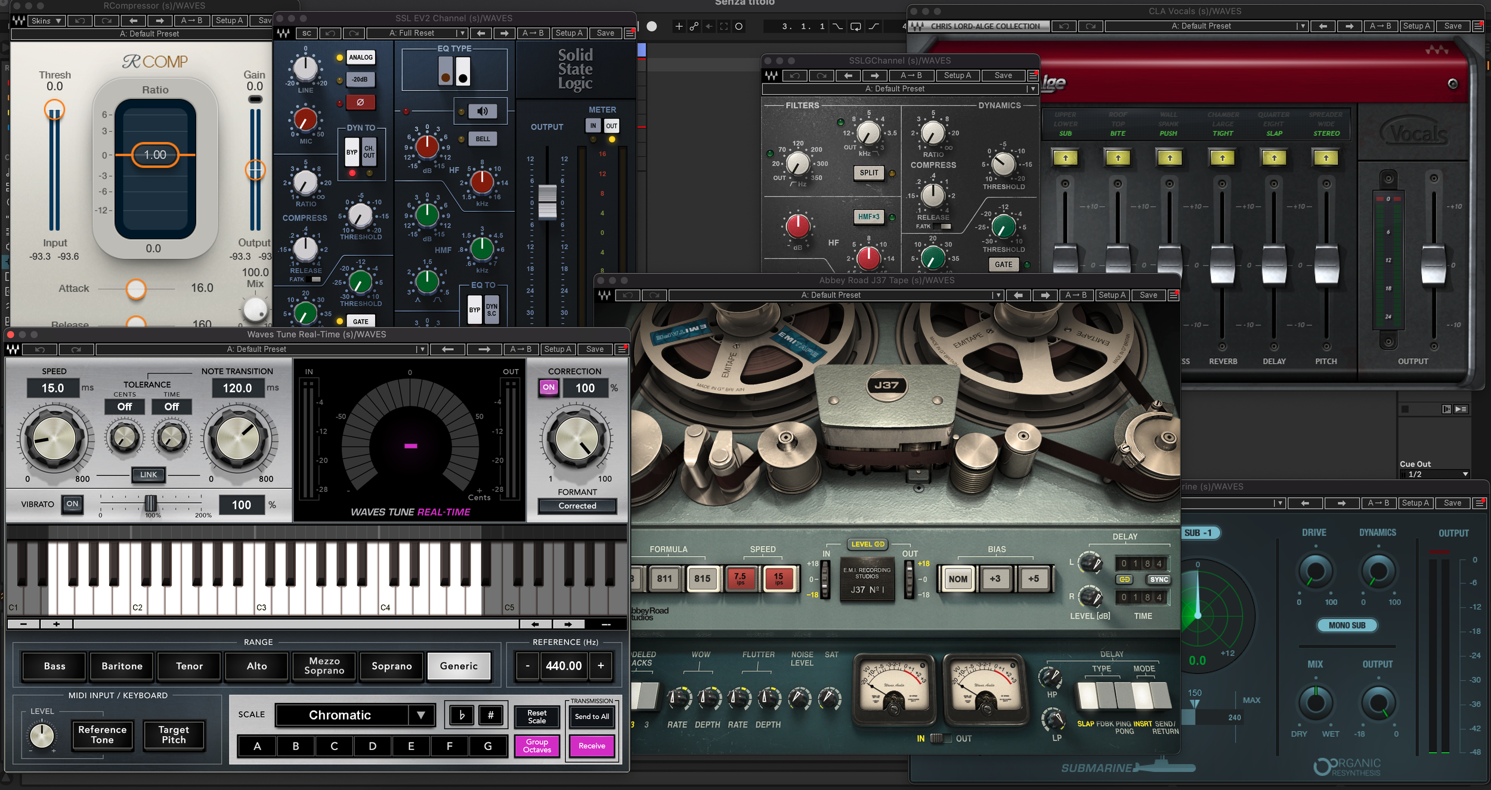The height and width of the screenshot is (790, 1491).
Task: Click the record circle in DAW toolbar
Action: click(x=652, y=26)
